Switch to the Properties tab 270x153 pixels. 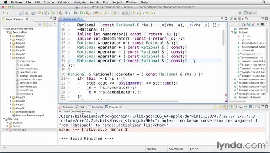[x=95, y=107]
